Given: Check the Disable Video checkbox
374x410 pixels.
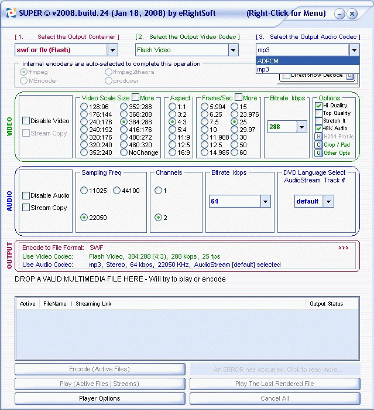Looking at the screenshot, I should [26, 121].
